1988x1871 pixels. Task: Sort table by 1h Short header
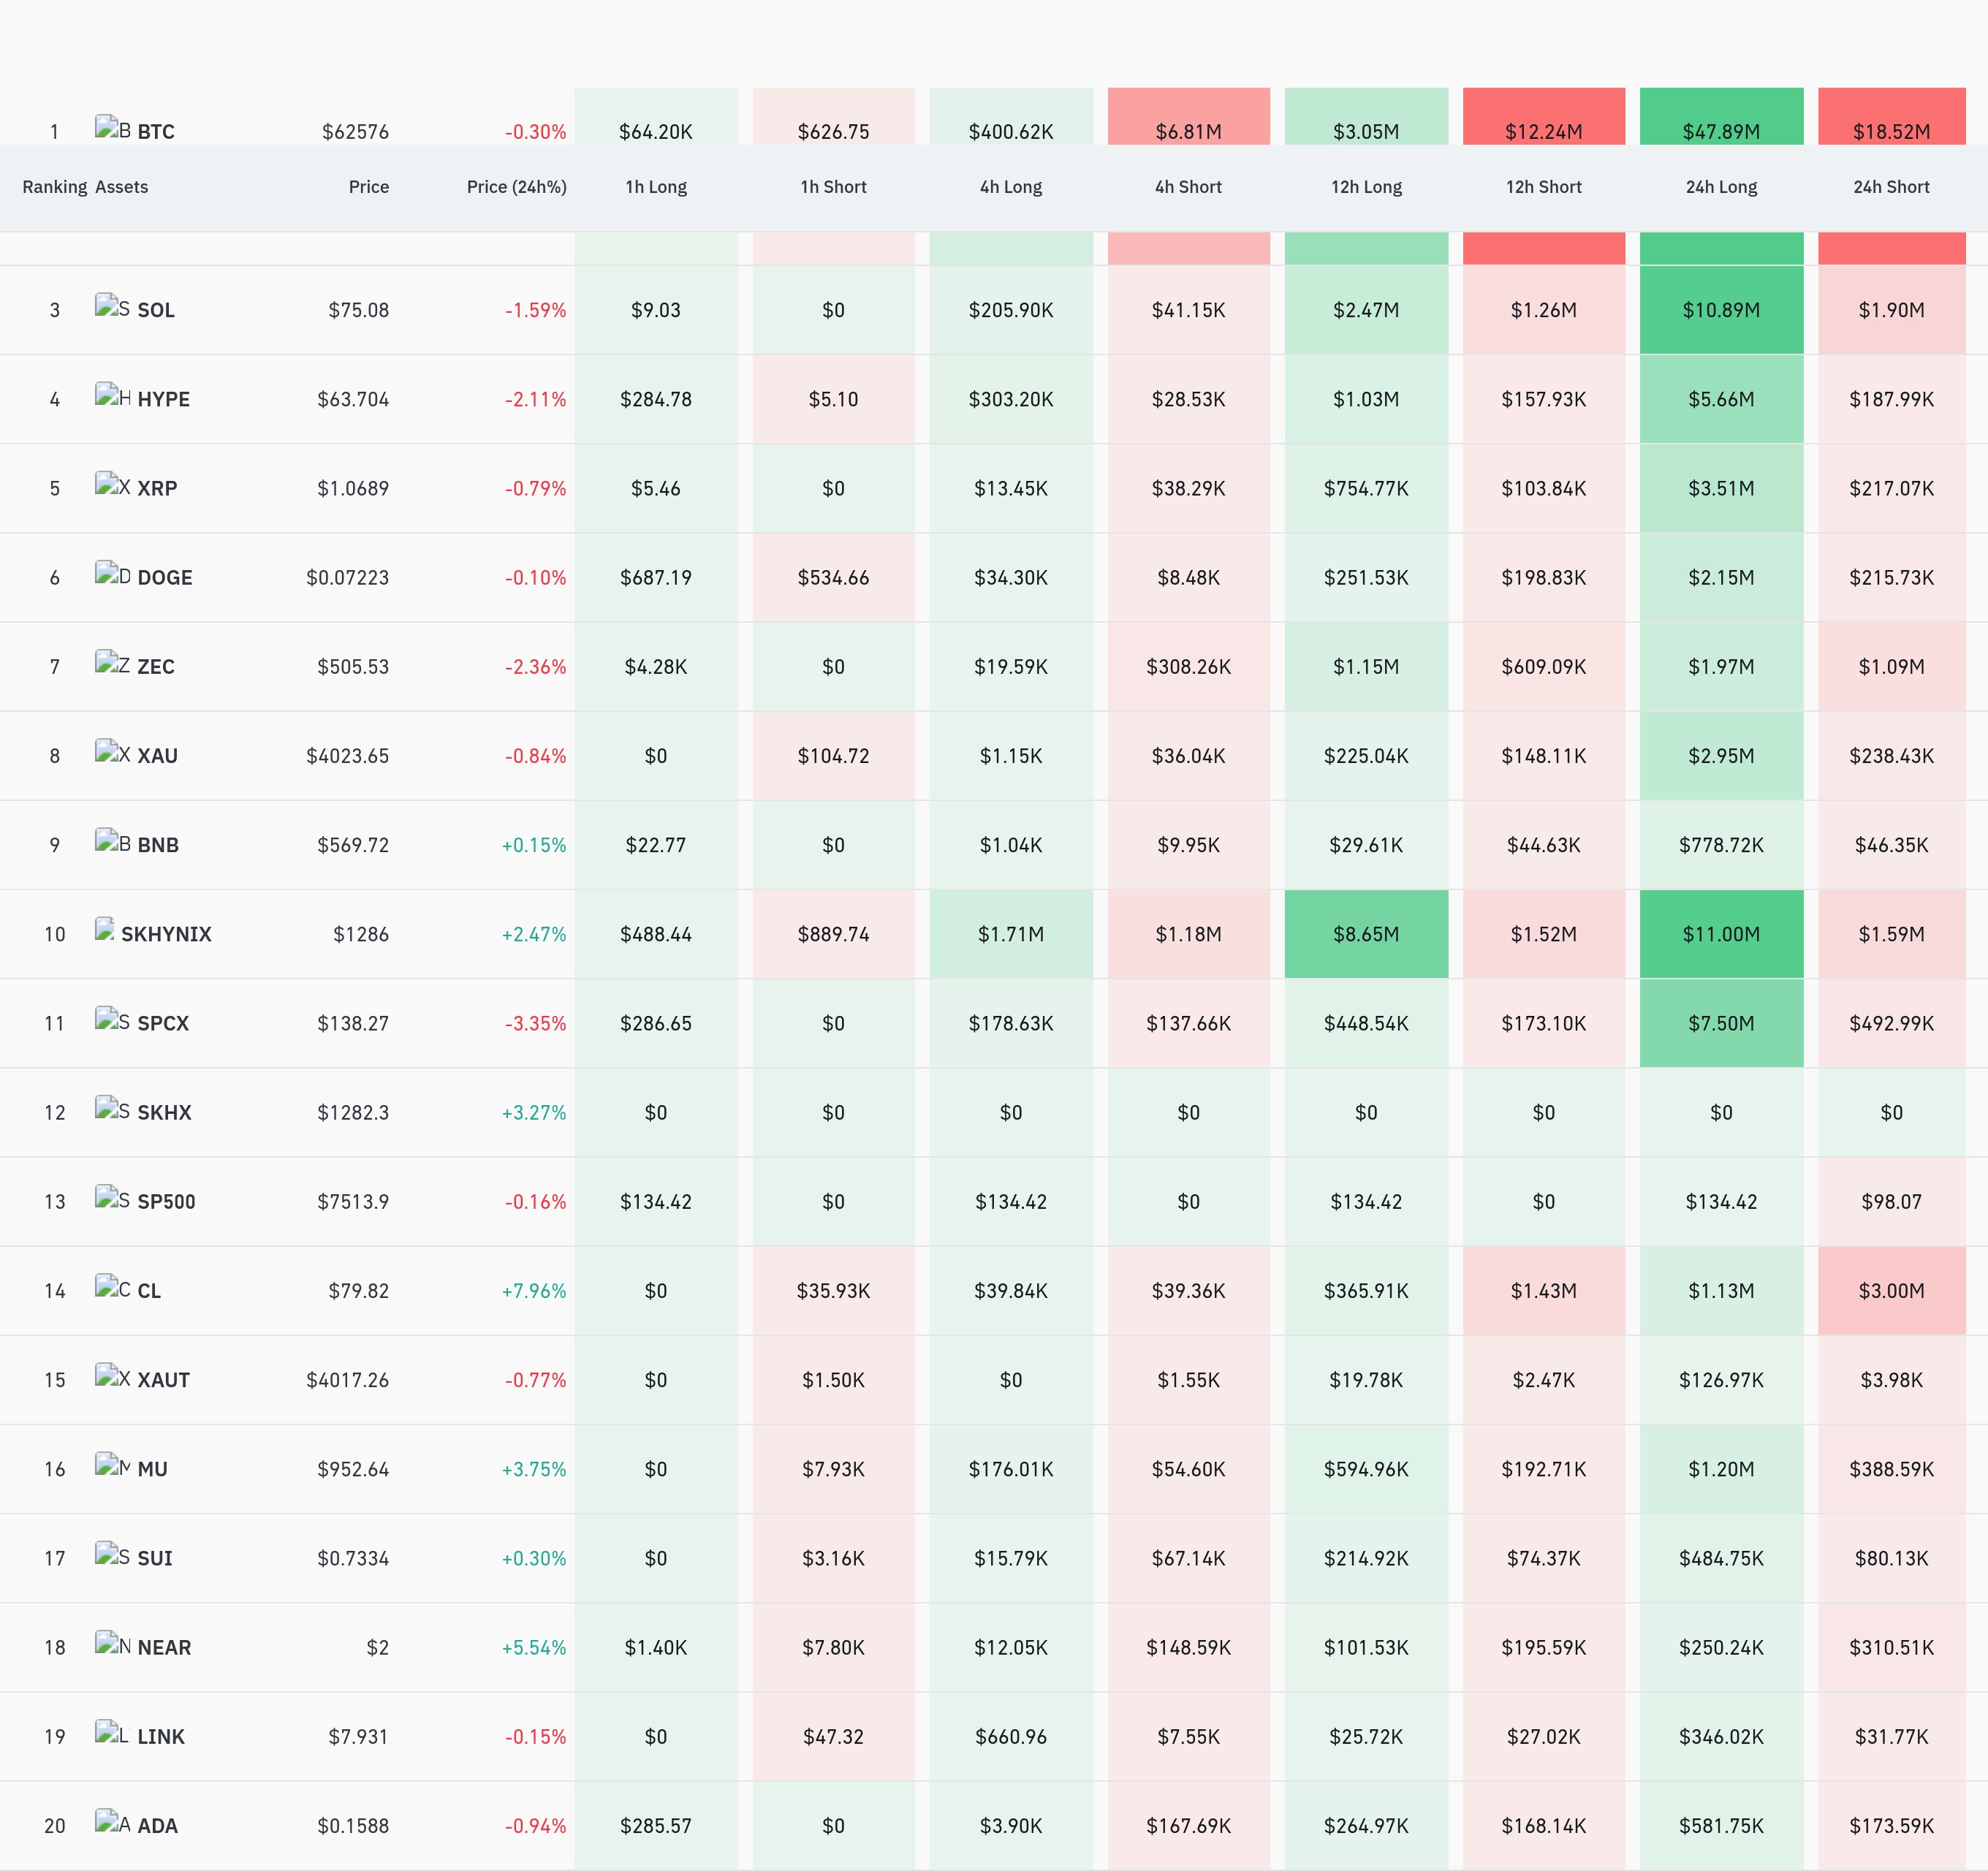click(x=833, y=187)
